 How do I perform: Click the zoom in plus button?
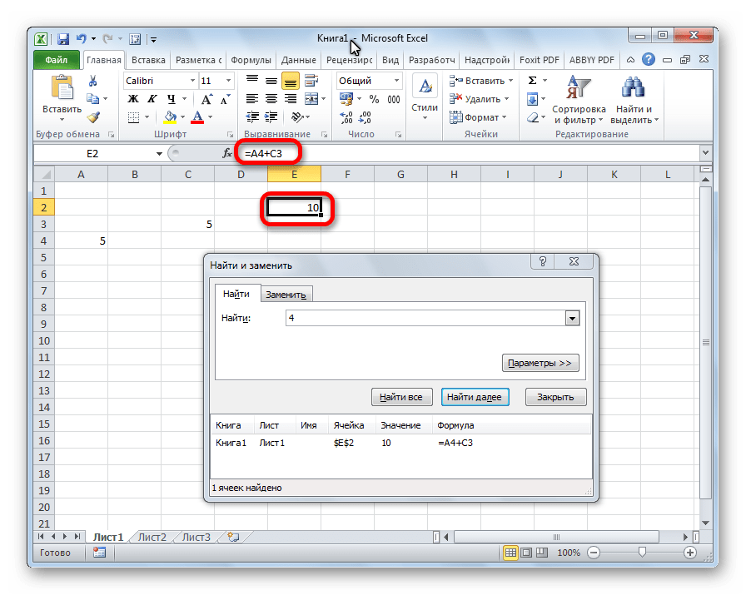(x=690, y=553)
